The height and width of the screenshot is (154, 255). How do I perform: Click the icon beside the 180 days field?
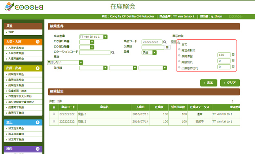(x=233, y=54)
